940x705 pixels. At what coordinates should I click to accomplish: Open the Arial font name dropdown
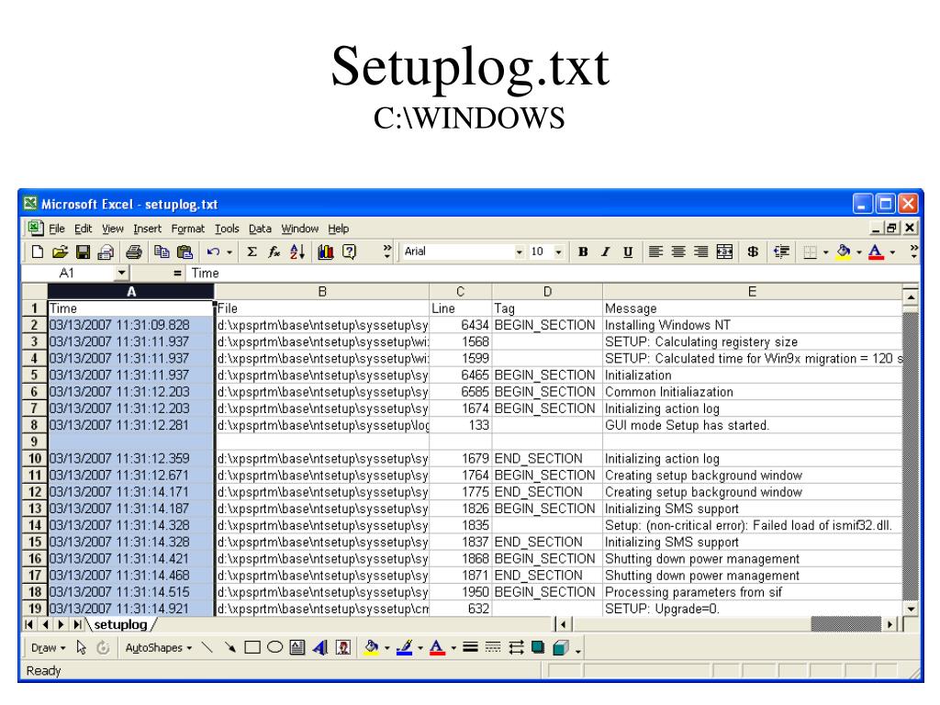[520, 252]
